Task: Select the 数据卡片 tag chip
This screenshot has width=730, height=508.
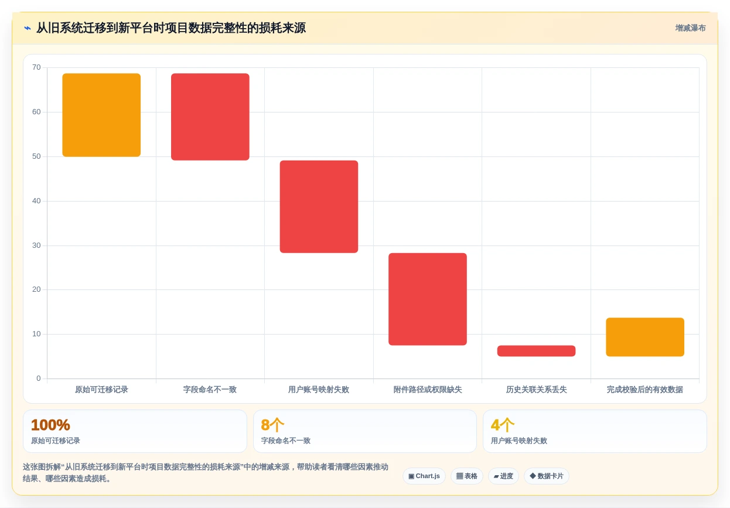Action: (547, 476)
